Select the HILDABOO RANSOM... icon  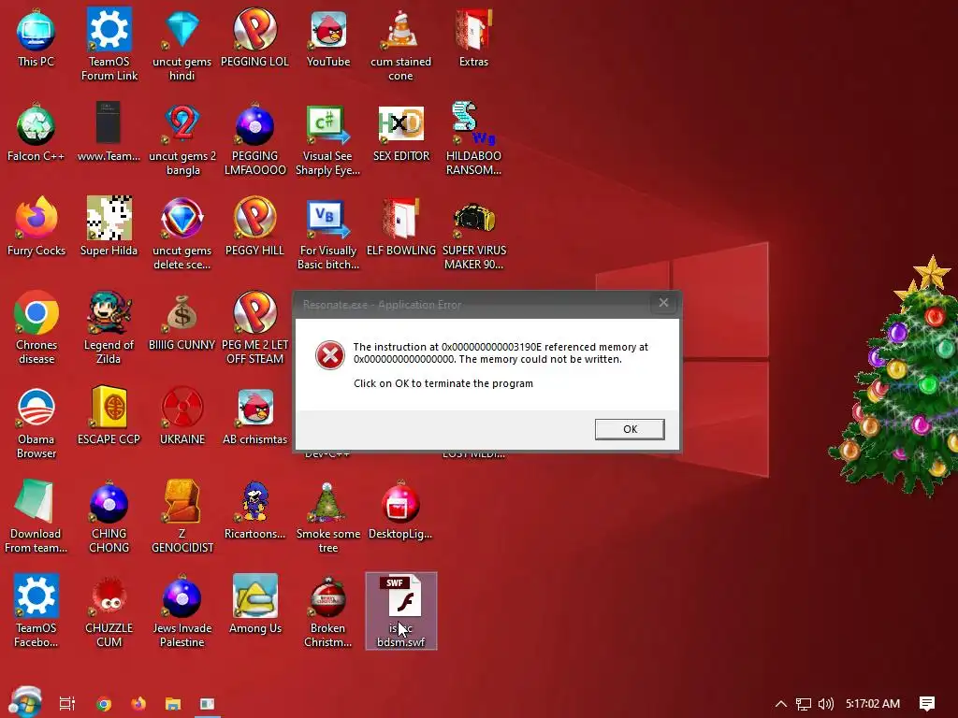(x=473, y=139)
